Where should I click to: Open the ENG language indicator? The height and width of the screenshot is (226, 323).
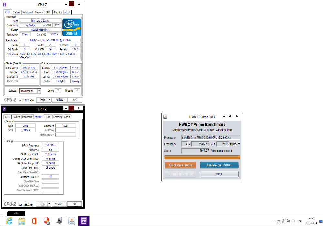click(300, 221)
